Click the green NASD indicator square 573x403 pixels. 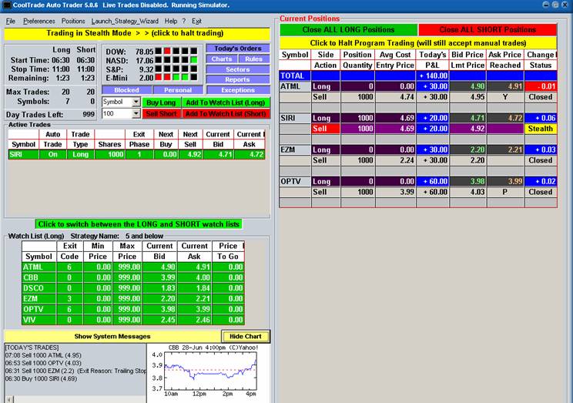point(193,59)
